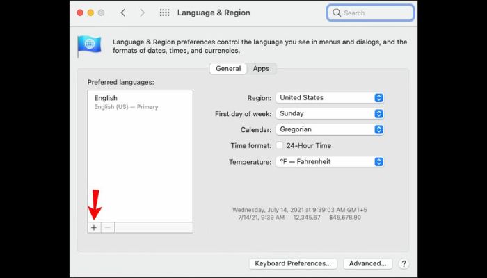Switch to the Apps tab
Image resolution: width=487 pixels, height=278 pixels.
261,69
